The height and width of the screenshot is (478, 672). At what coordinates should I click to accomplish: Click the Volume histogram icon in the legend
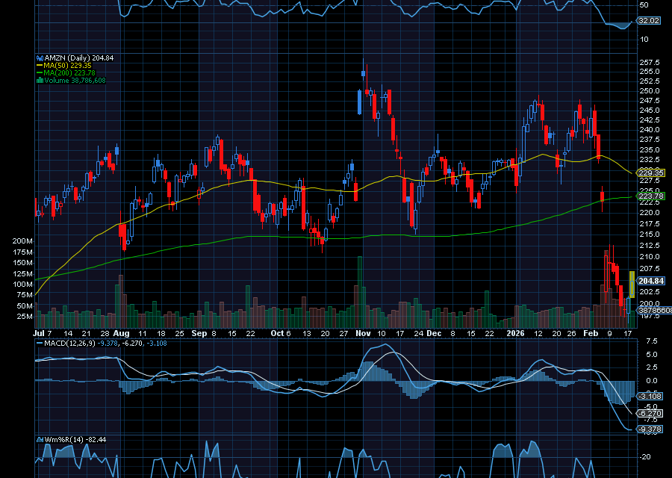click(x=40, y=78)
